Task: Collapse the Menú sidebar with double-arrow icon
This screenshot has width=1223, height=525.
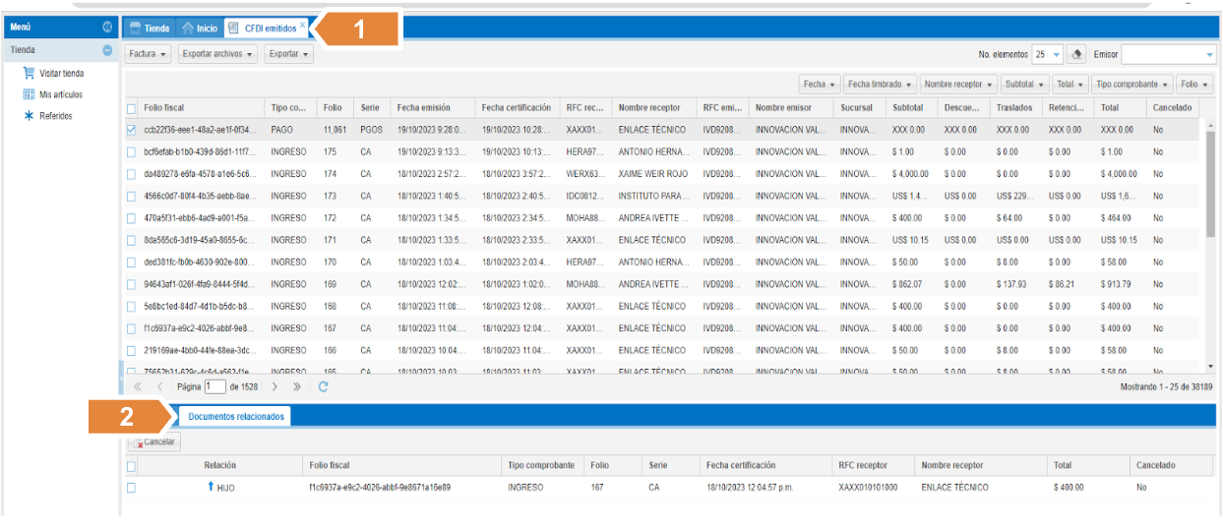Action: (x=107, y=28)
